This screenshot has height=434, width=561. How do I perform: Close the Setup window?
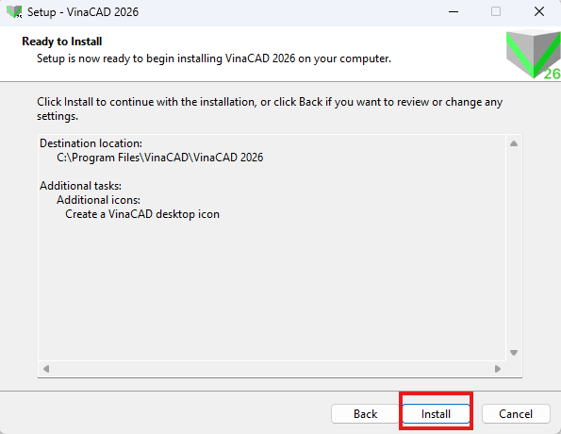pos(539,12)
